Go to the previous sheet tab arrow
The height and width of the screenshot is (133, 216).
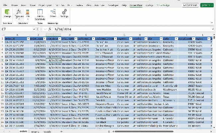(4, 131)
